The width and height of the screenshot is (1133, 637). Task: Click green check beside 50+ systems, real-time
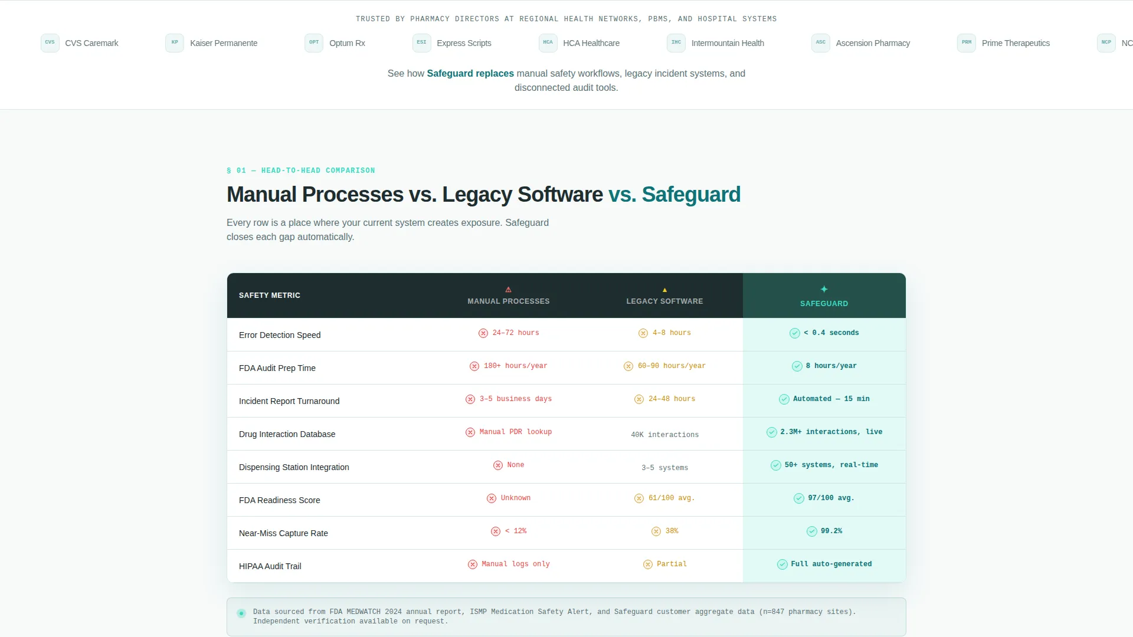click(x=776, y=465)
